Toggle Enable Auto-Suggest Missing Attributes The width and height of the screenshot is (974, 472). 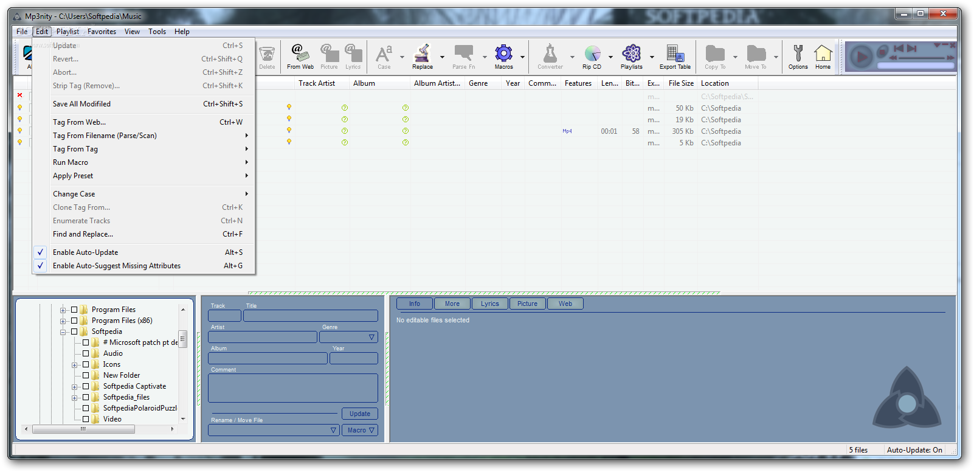(x=143, y=266)
